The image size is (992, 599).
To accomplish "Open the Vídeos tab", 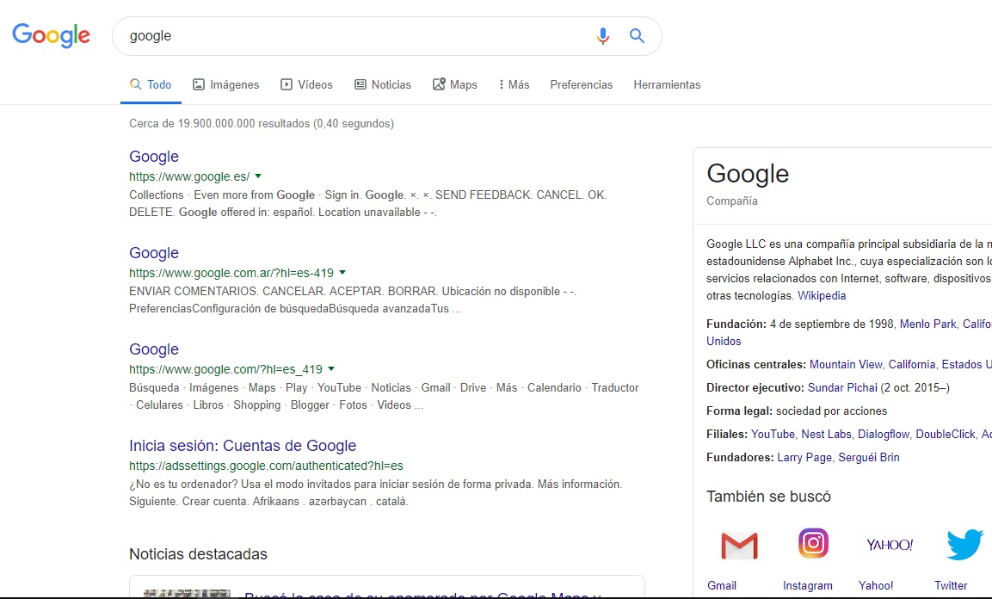I will click(306, 84).
